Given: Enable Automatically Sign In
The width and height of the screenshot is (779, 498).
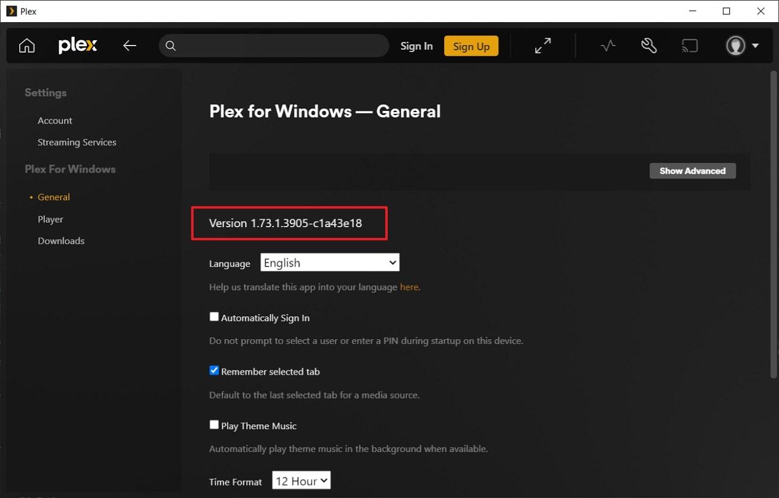Looking at the screenshot, I should point(214,316).
